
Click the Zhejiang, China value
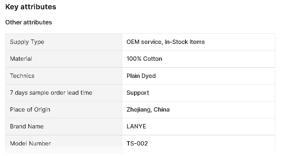pos(148,110)
